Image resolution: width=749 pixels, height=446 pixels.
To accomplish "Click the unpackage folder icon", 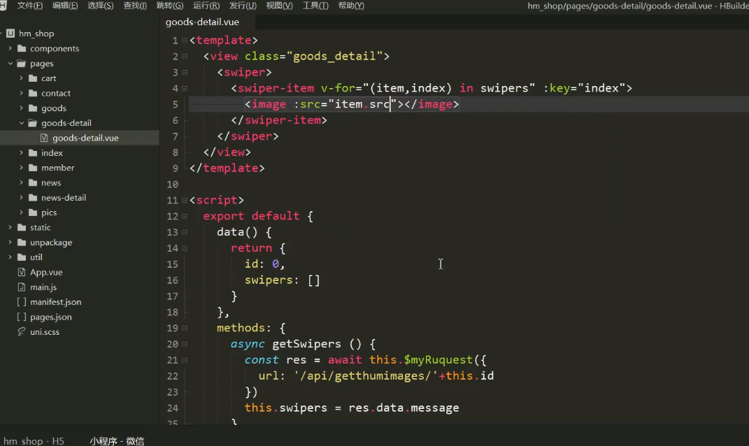I will [x=22, y=242].
